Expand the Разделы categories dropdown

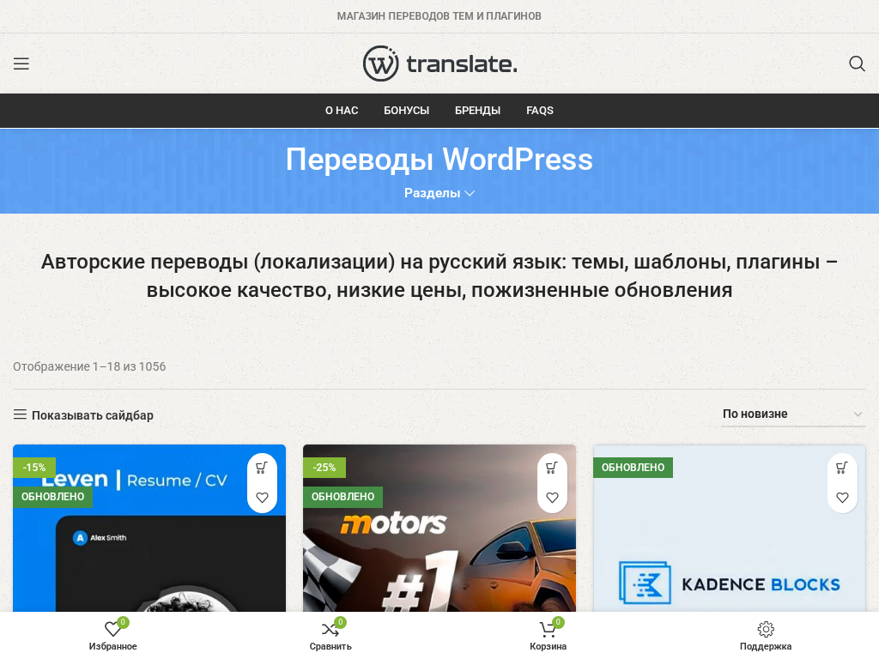(x=439, y=193)
